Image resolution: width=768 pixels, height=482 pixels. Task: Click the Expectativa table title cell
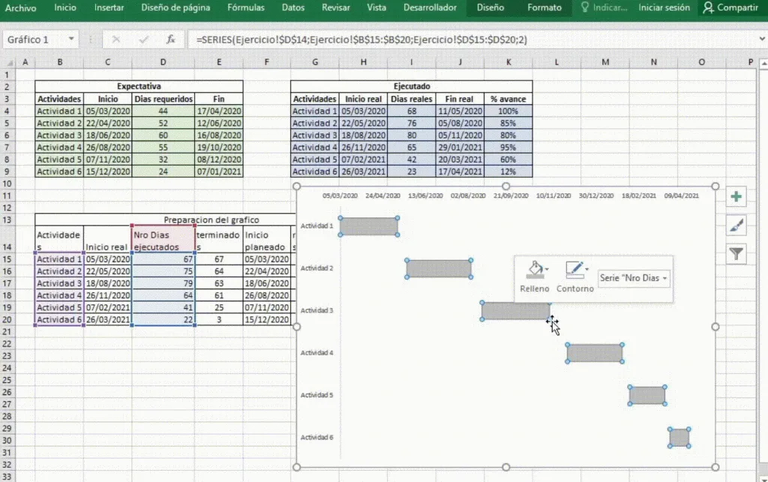click(x=139, y=86)
